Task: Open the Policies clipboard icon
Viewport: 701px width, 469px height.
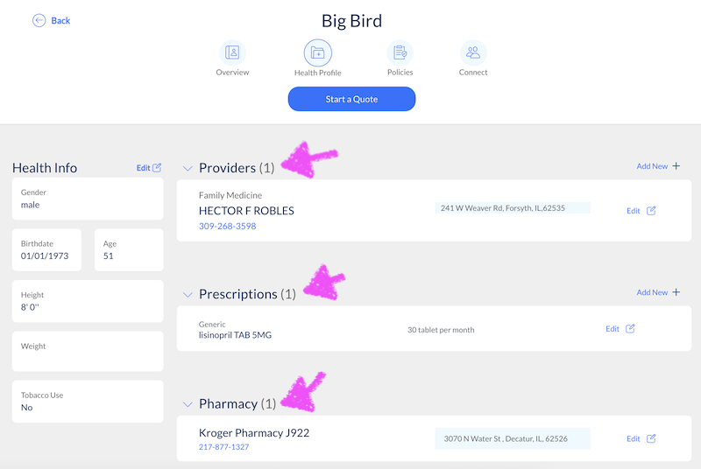Action: coord(400,52)
